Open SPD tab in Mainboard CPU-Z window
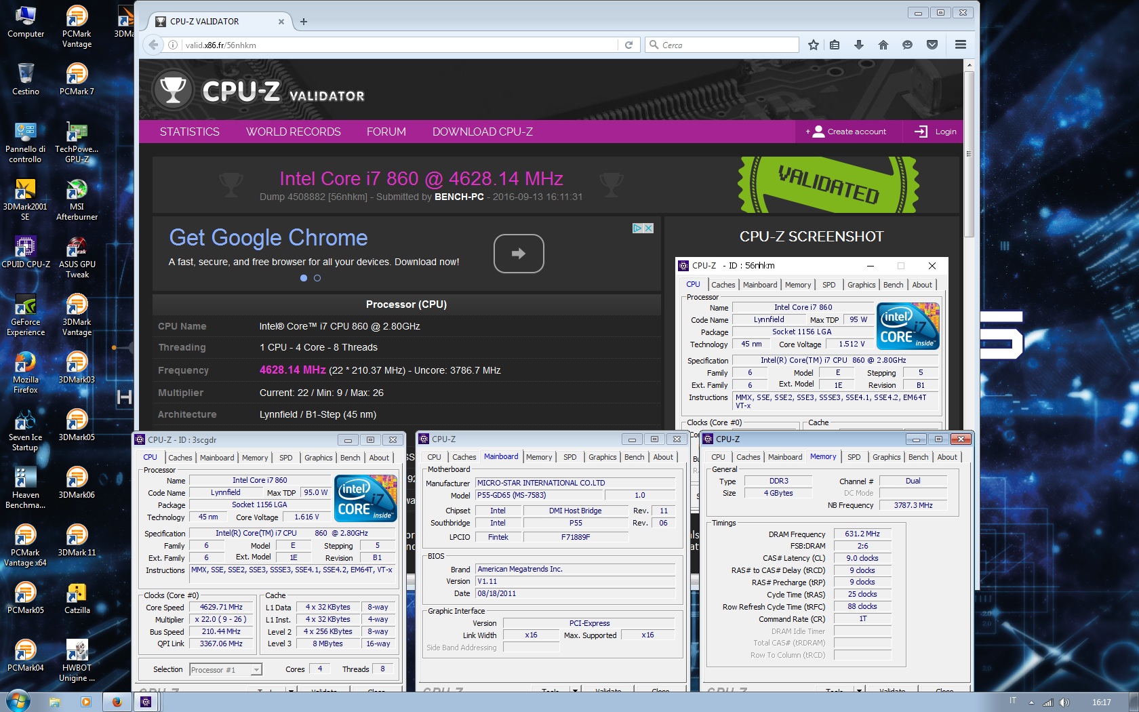This screenshot has width=1139, height=712. click(570, 457)
